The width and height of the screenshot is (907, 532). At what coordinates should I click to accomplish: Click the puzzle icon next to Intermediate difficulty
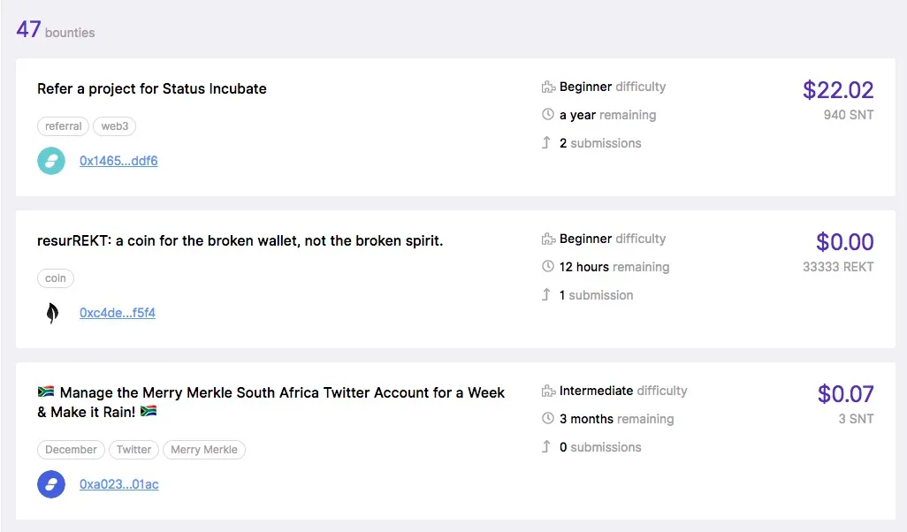[x=548, y=391]
